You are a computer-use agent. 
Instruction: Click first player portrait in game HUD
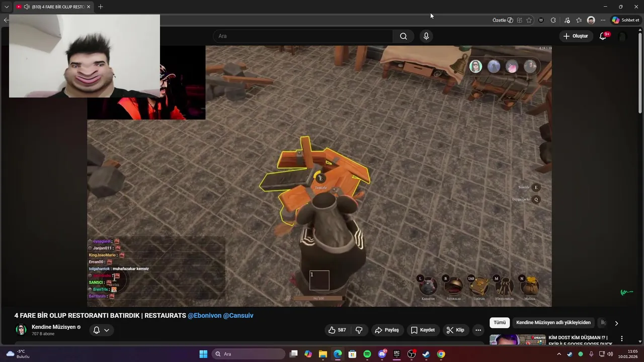(475, 66)
